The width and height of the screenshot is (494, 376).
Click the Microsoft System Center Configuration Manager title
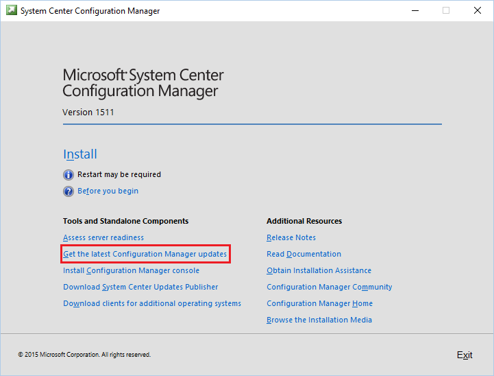coord(143,83)
